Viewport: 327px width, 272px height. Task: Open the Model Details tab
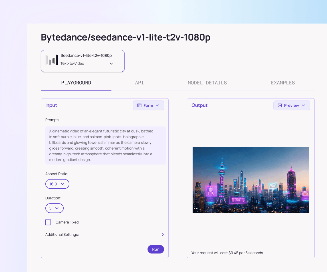tap(207, 83)
